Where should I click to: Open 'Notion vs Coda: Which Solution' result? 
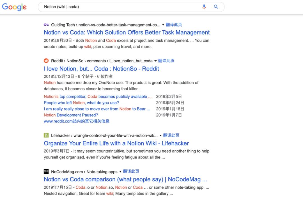click(127, 32)
